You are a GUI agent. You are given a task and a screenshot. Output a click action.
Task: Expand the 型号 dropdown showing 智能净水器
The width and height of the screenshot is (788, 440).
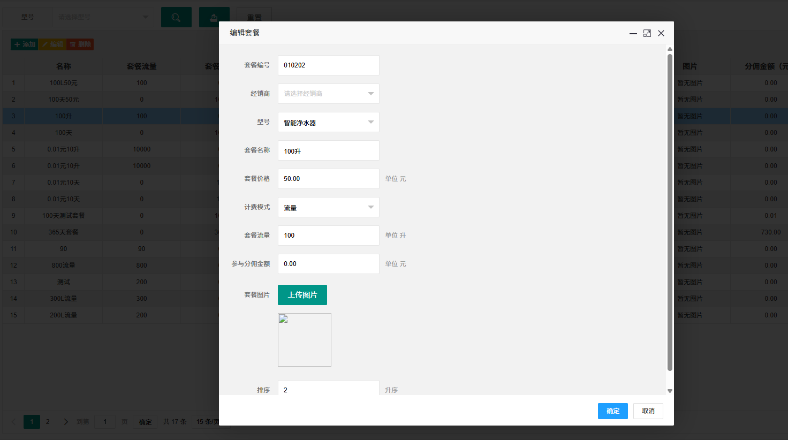coord(329,122)
